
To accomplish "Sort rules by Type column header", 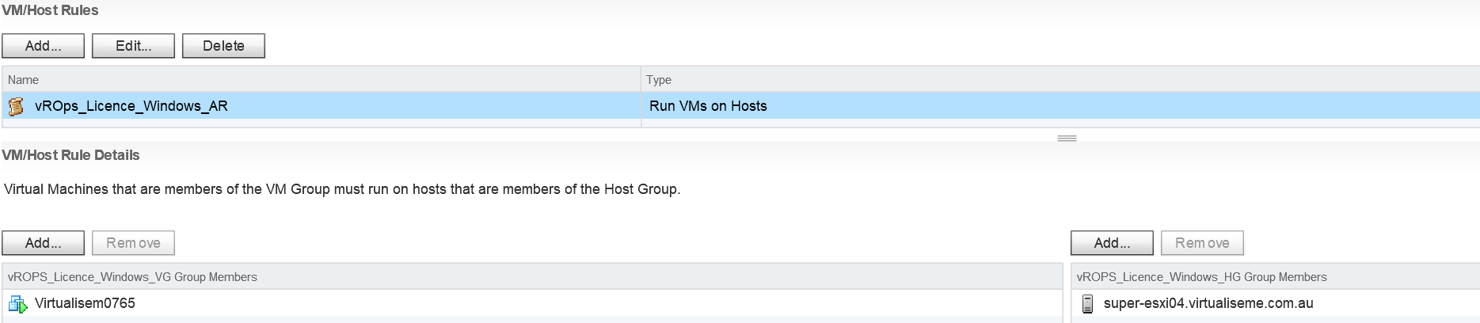I will [1060, 80].
